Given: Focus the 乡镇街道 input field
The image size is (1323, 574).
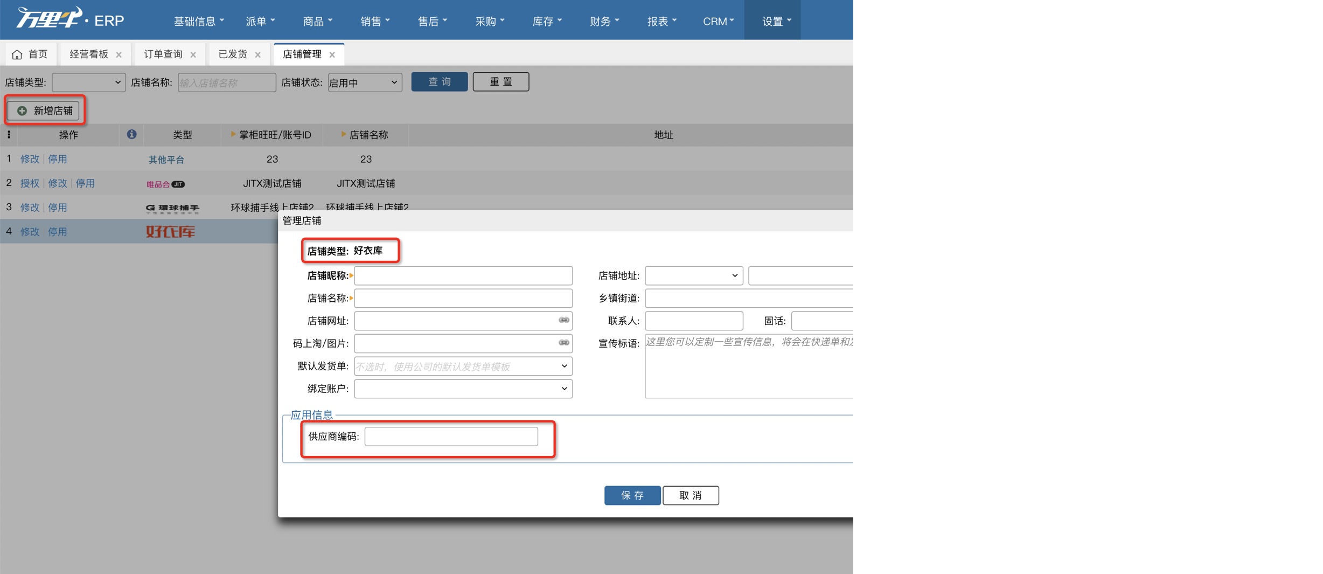Looking at the screenshot, I should (749, 298).
